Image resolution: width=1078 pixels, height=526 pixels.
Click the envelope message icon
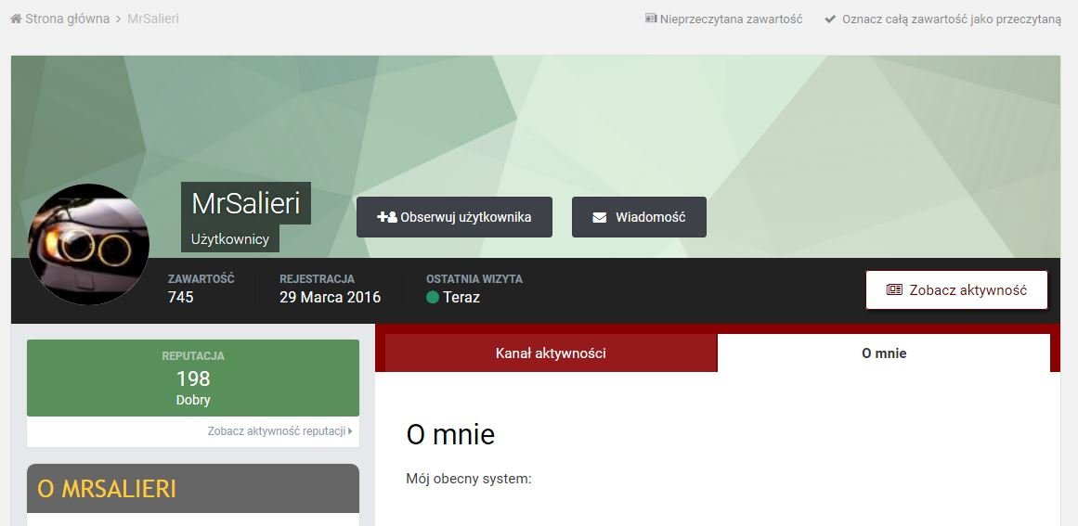click(600, 218)
